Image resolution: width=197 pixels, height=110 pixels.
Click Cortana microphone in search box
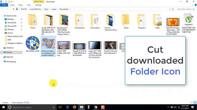(54, 107)
